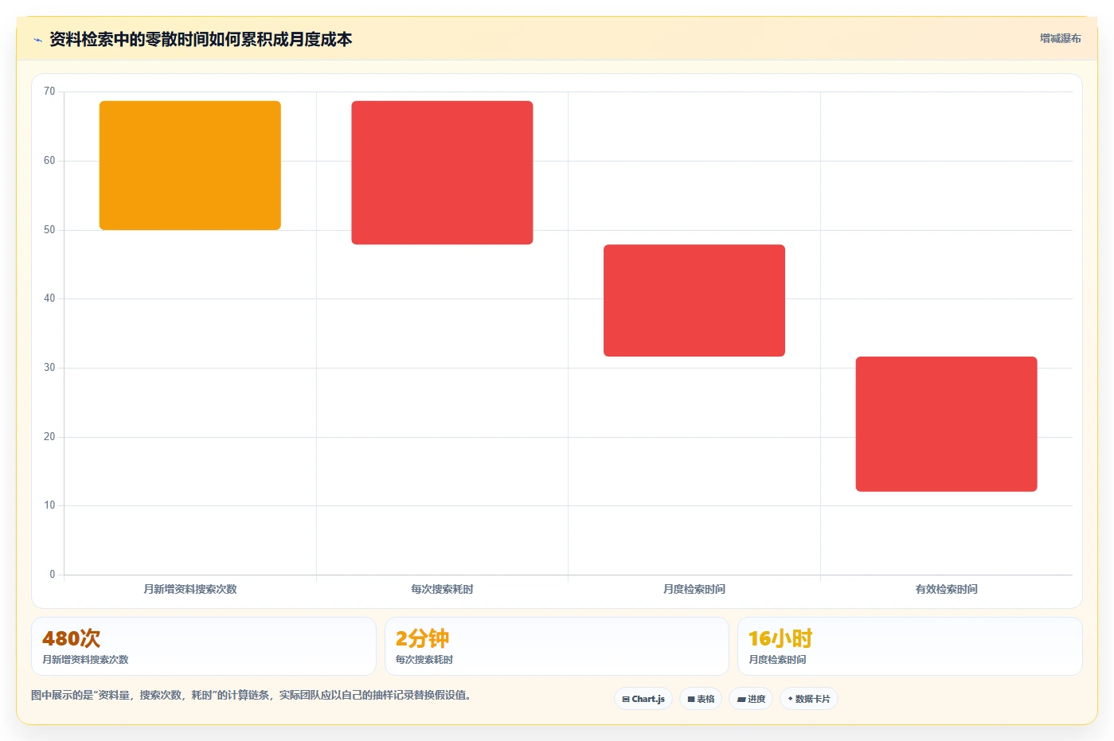Click the footnote text about 抽样记录替换假设值
The image size is (1114, 741).
tap(251, 695)
